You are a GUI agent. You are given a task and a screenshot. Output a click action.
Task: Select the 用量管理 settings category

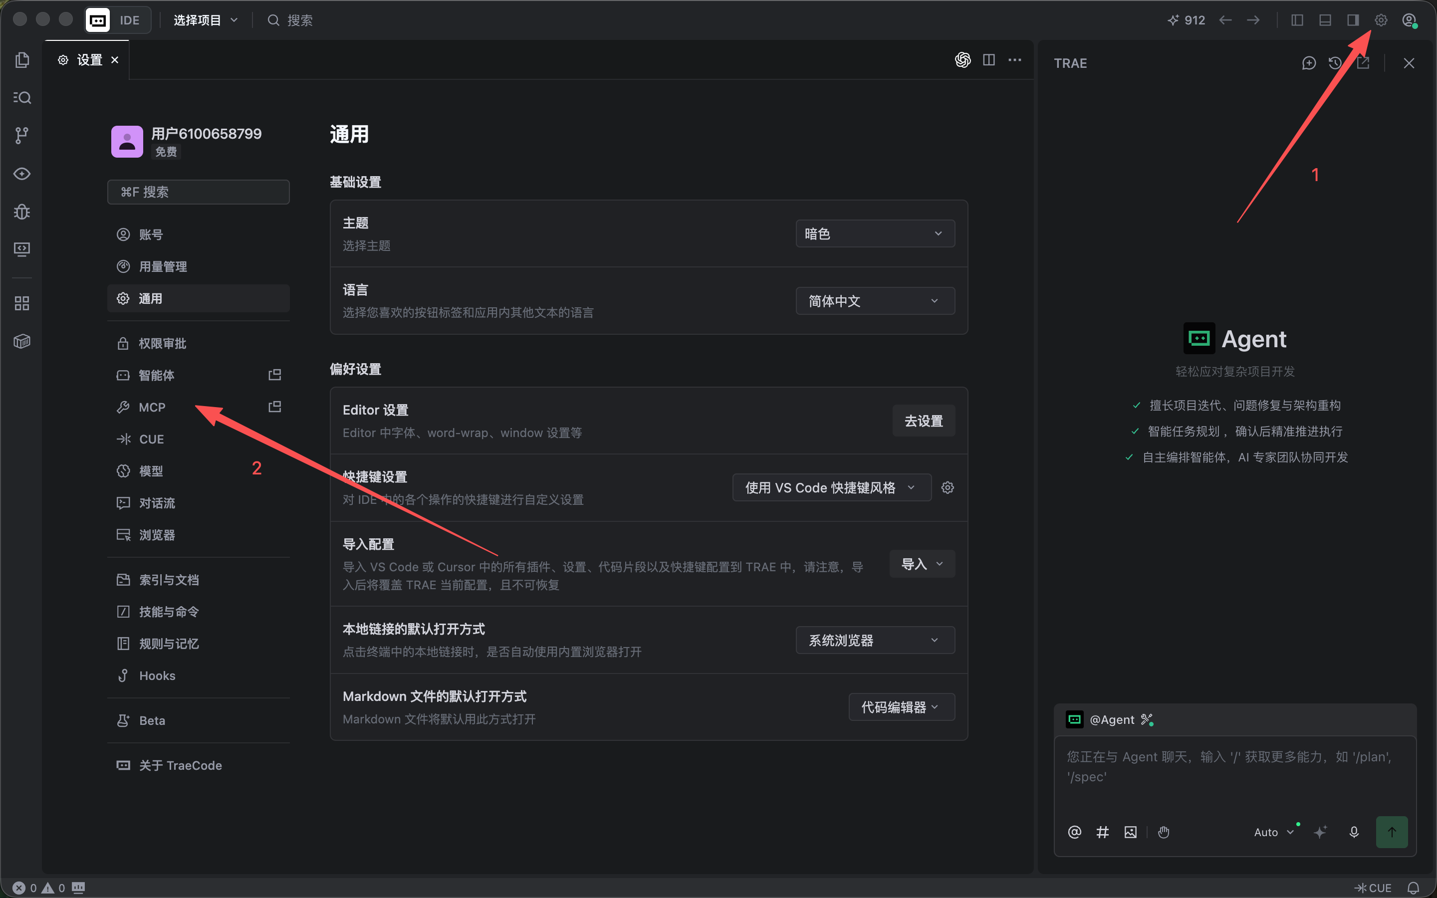click(198, 267)
